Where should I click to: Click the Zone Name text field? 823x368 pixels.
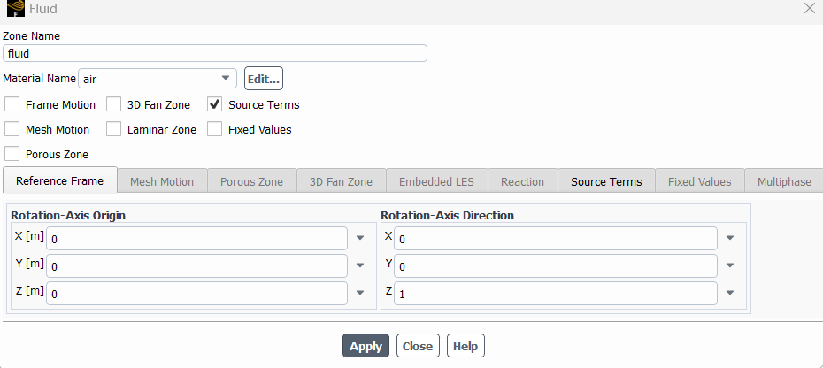tap(215, 54)
